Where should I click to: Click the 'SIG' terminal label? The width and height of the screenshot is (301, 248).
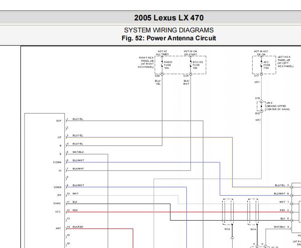point(59,195)
